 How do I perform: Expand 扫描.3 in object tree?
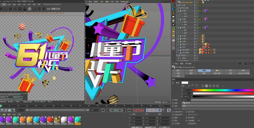tap(178, 36)
